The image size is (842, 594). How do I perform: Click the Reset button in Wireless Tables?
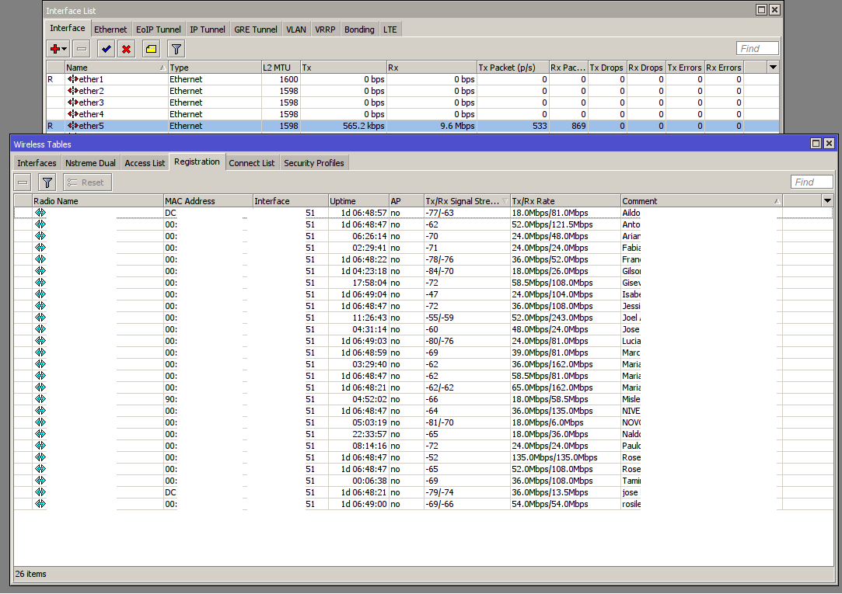[88, 182]
